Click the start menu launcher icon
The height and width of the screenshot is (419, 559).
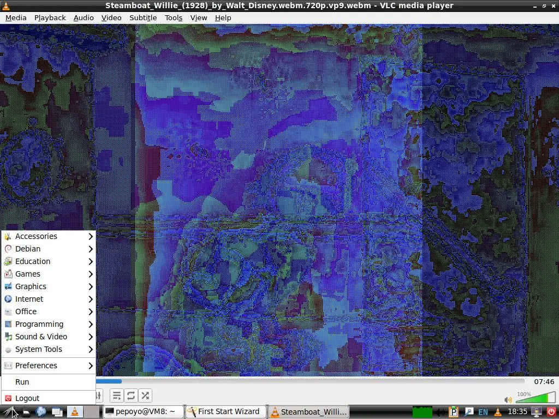pyautogui.click(x=10, y=412)
